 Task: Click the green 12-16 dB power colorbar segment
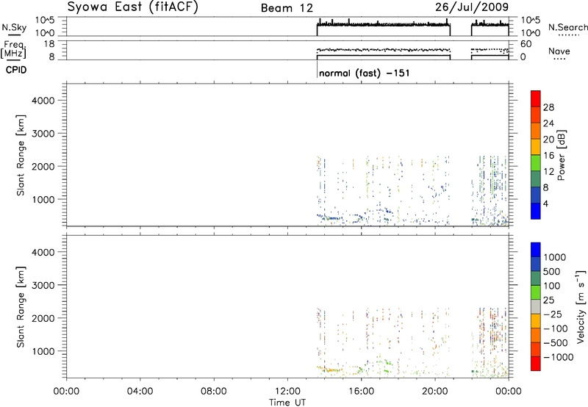click(x=536, y=163)
